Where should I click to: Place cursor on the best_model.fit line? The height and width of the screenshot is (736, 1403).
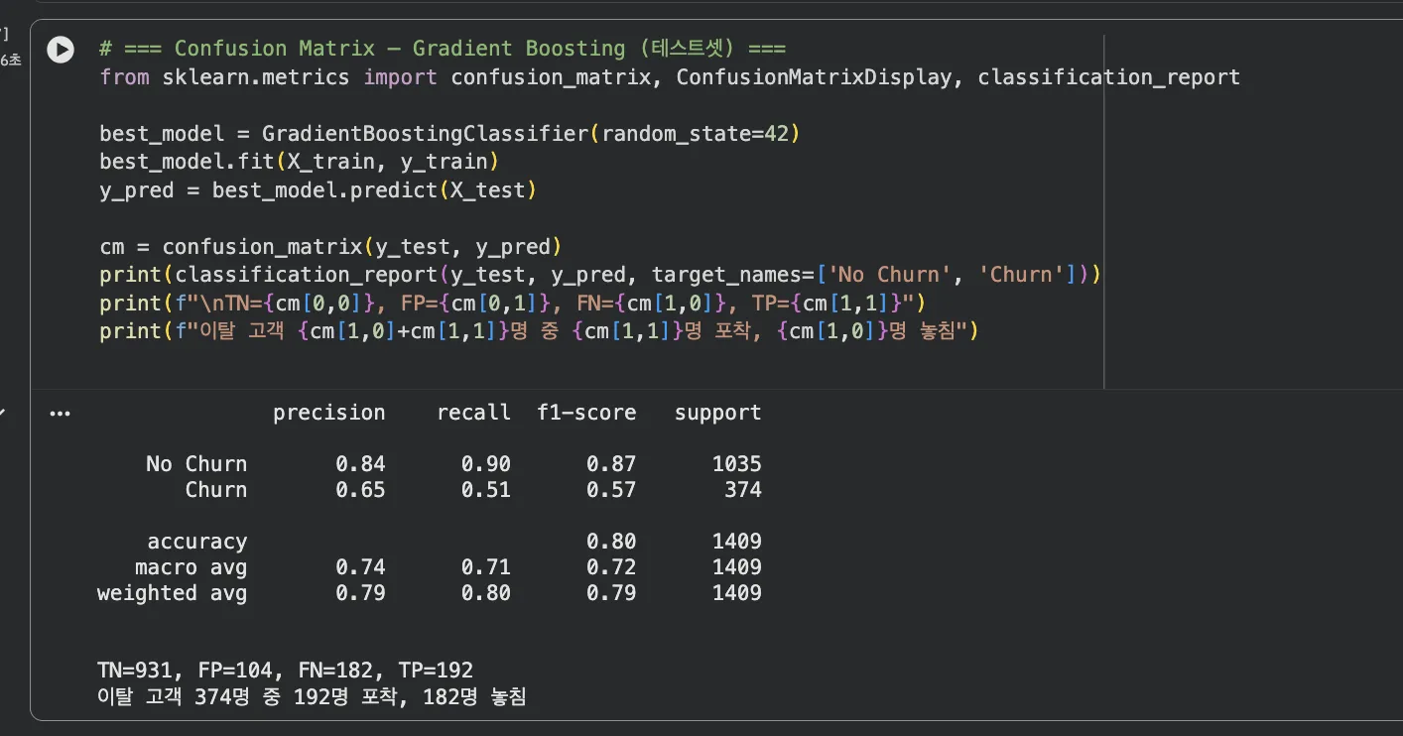298,161
